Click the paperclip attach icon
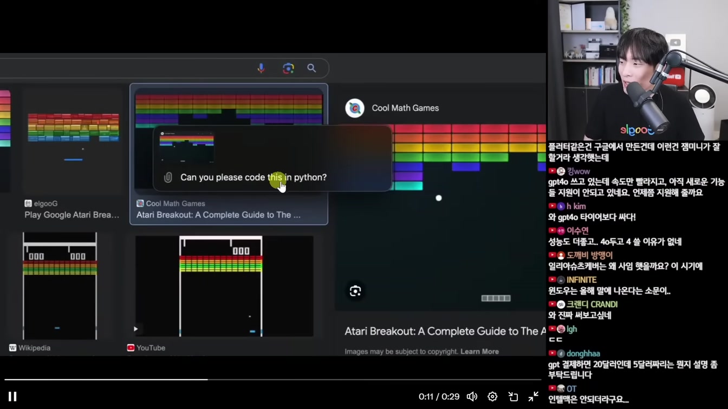 (168, 177)
